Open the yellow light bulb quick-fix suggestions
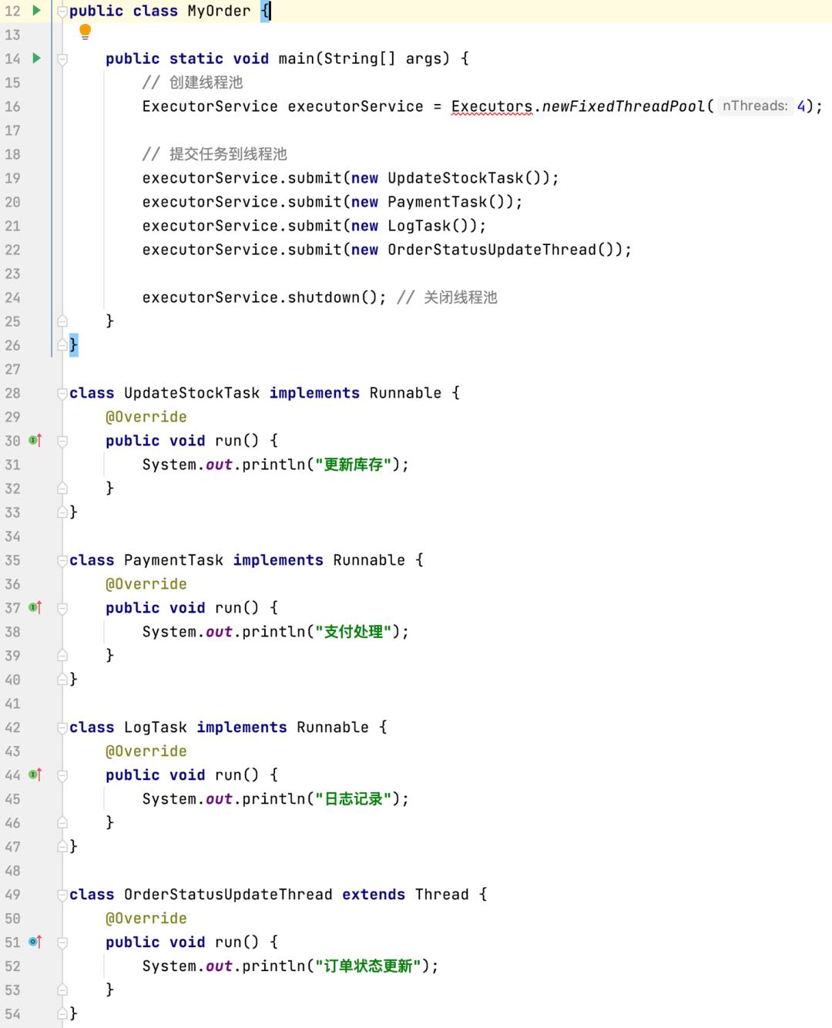The width and height of the screenshot is (832, 1028). 86,32
